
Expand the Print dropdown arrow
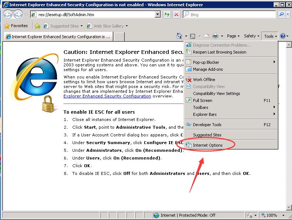tap(222, 36)
